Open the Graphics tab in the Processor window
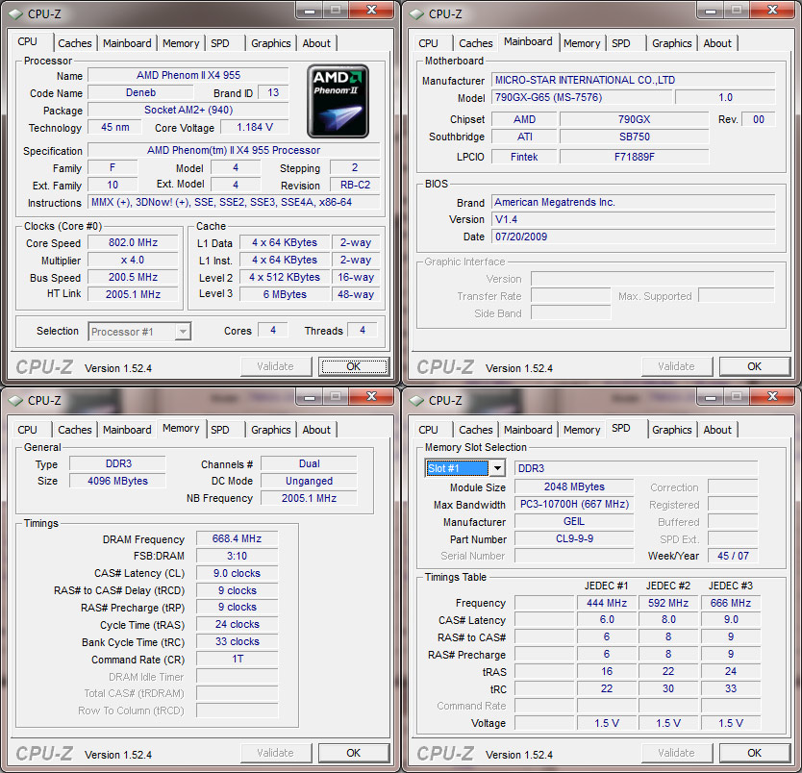 point(270,43)
